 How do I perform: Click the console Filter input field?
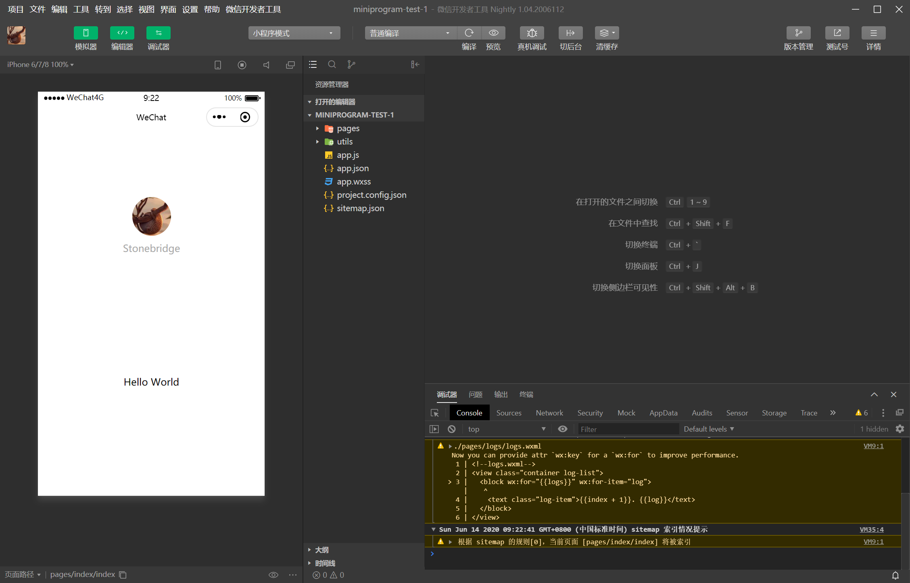pos(628,429)
